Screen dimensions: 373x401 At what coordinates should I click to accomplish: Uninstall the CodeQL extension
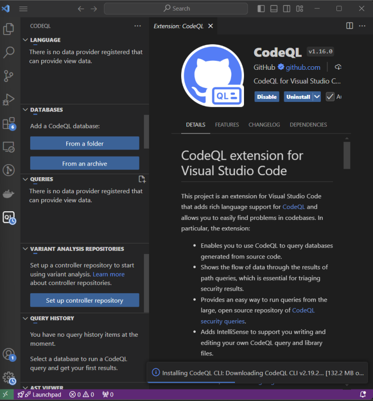point(298,97)
